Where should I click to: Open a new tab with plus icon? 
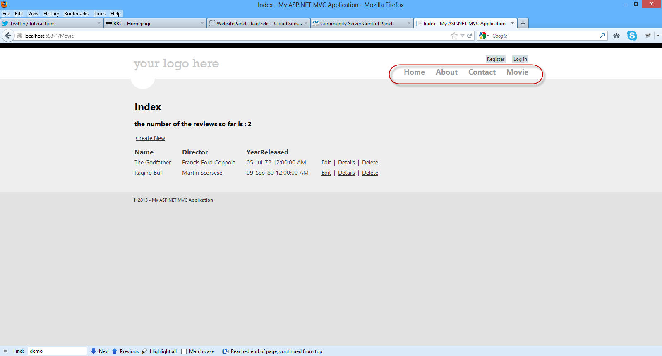(523, 23)
